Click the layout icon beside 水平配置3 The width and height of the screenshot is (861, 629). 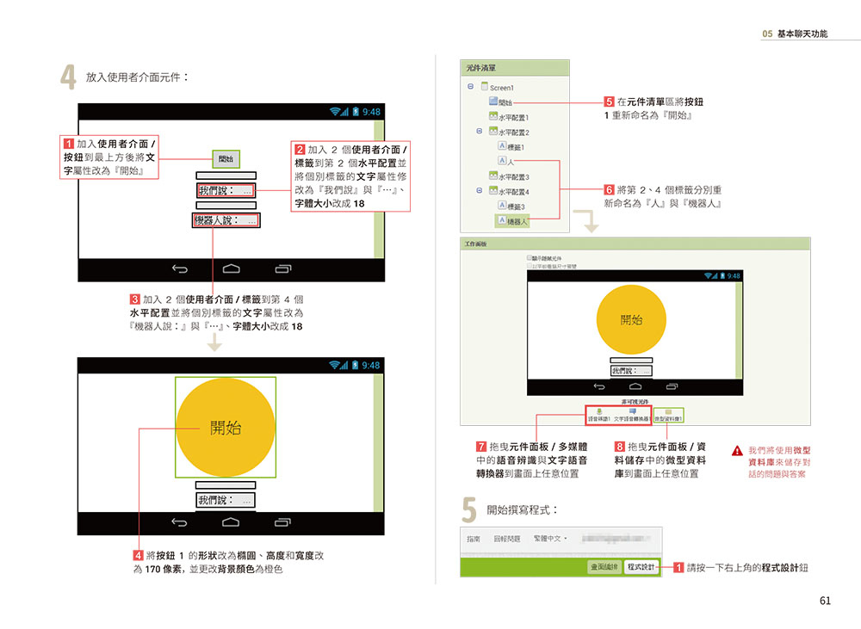coord(493,175)
